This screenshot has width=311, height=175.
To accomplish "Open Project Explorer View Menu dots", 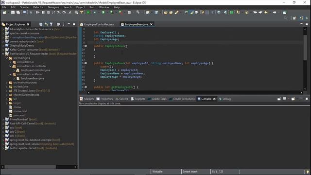I will coord(64,24).
